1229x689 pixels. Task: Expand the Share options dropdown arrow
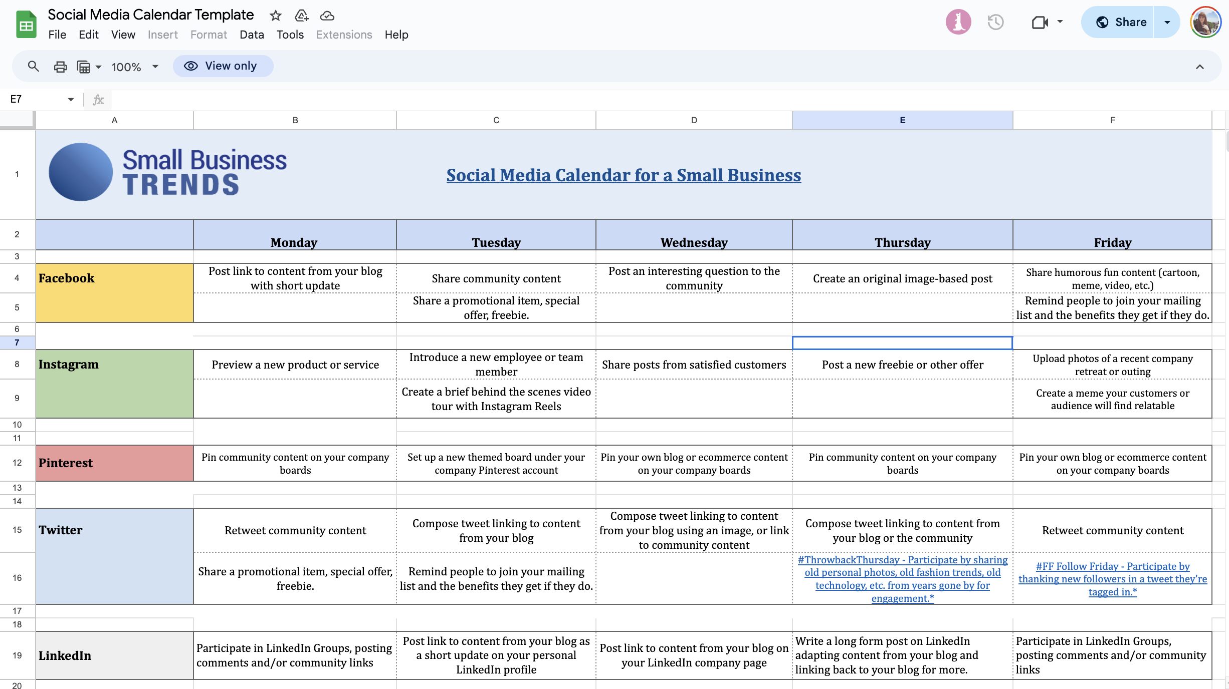[x=1168, y=22]
